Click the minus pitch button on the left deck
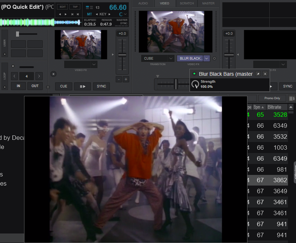The width and height of the screenshot is (296, 243). (x=119, y=79)
